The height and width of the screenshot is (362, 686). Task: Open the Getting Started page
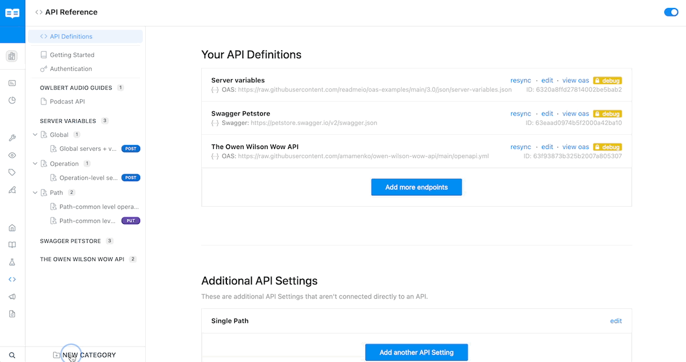72,55
